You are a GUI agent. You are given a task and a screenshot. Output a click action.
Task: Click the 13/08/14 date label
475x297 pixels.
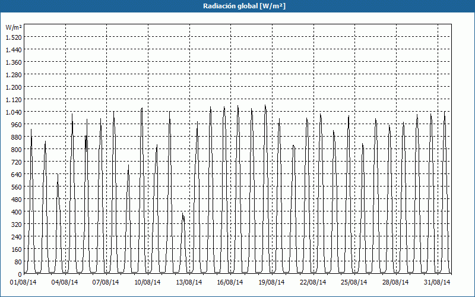(x=189, y=283)
